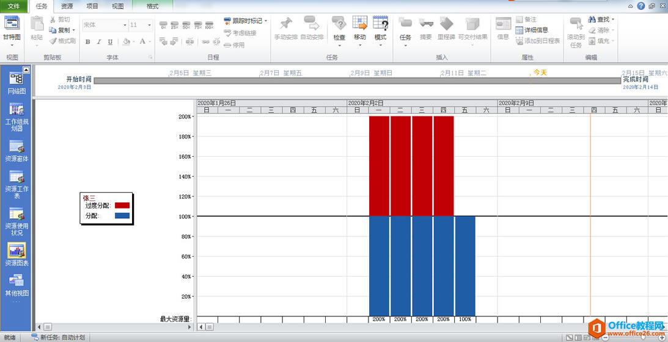668x342 pixels.
Task: Open the Help question mark icon
Action: point(640,6)
